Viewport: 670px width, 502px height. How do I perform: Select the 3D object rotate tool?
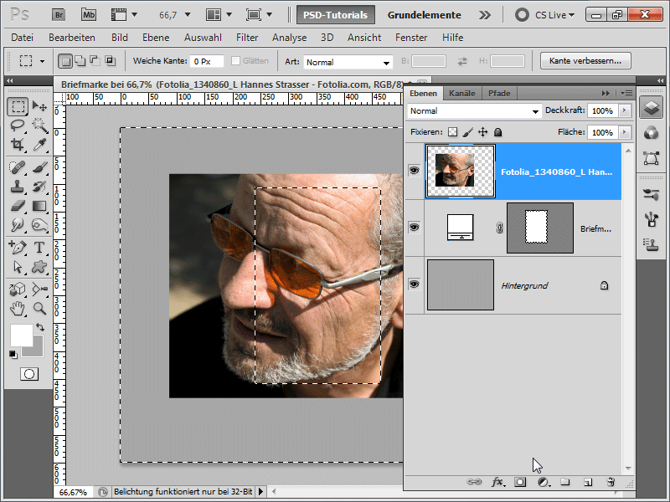point(18,289)
